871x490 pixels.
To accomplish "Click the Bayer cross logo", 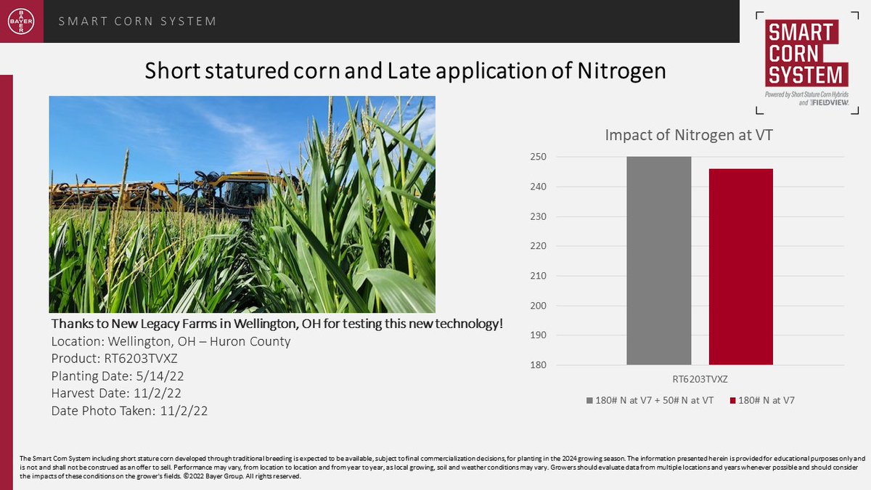I will pyautogui.click(x=22, y=20).
